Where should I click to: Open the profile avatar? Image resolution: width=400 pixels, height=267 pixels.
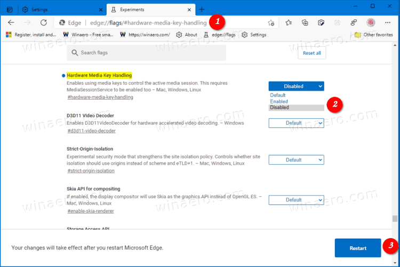pyautogui.click(x=371, y=23)
